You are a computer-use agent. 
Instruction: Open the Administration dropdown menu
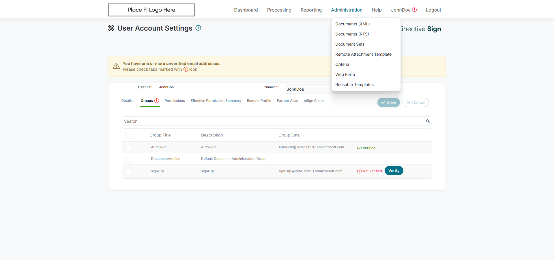347,10
